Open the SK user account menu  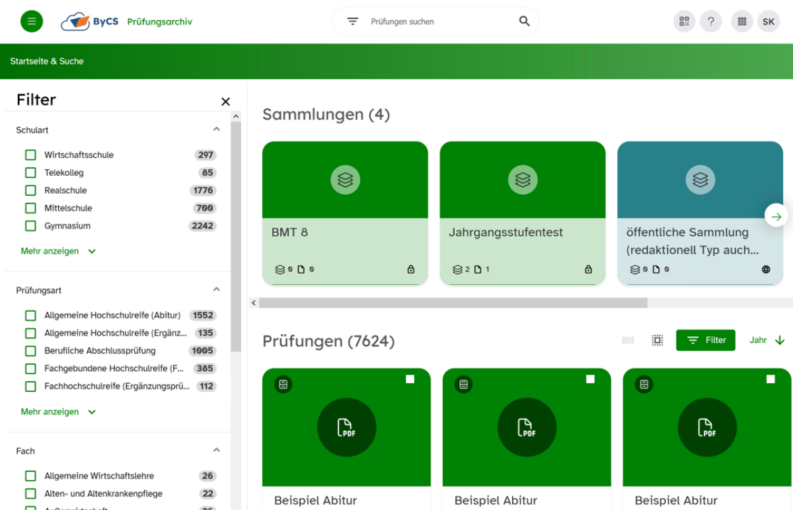(x=768, y=22)
